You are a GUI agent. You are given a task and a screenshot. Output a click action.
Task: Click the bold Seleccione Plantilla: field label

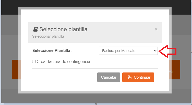pos(52,51)
